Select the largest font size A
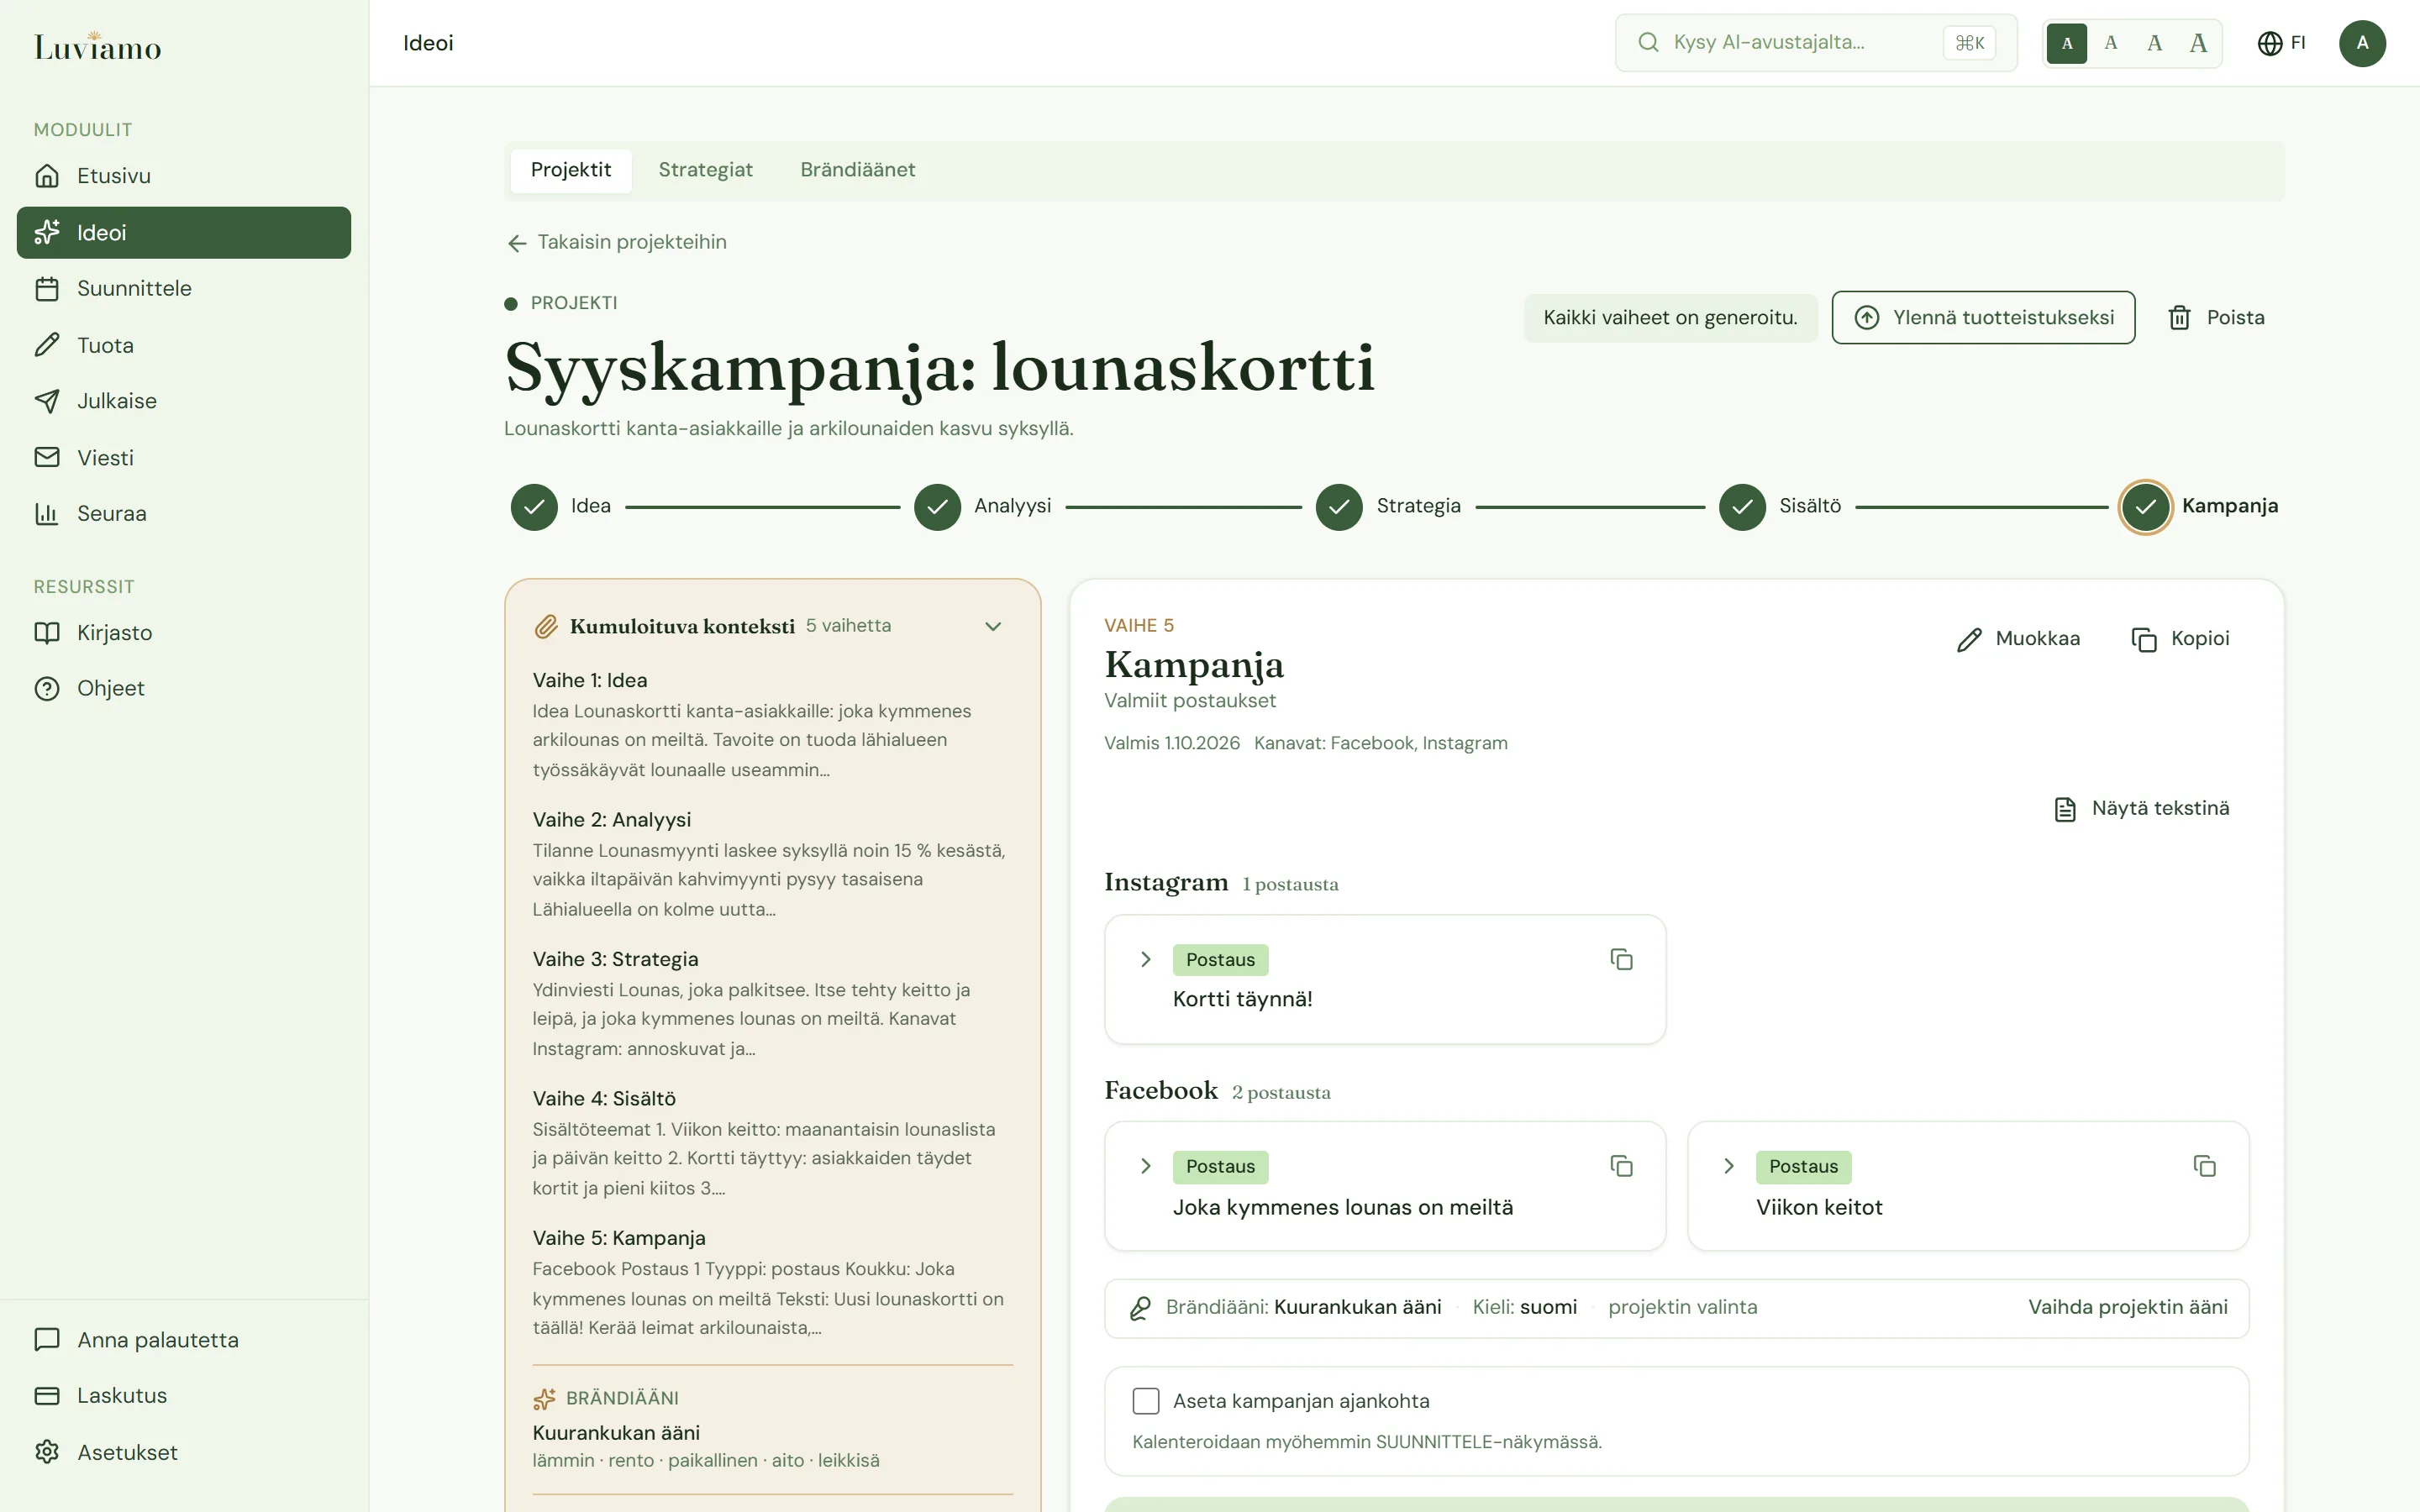Image resolution: width=2420 pixels, height=1512 pixels. pos(2198,43)
